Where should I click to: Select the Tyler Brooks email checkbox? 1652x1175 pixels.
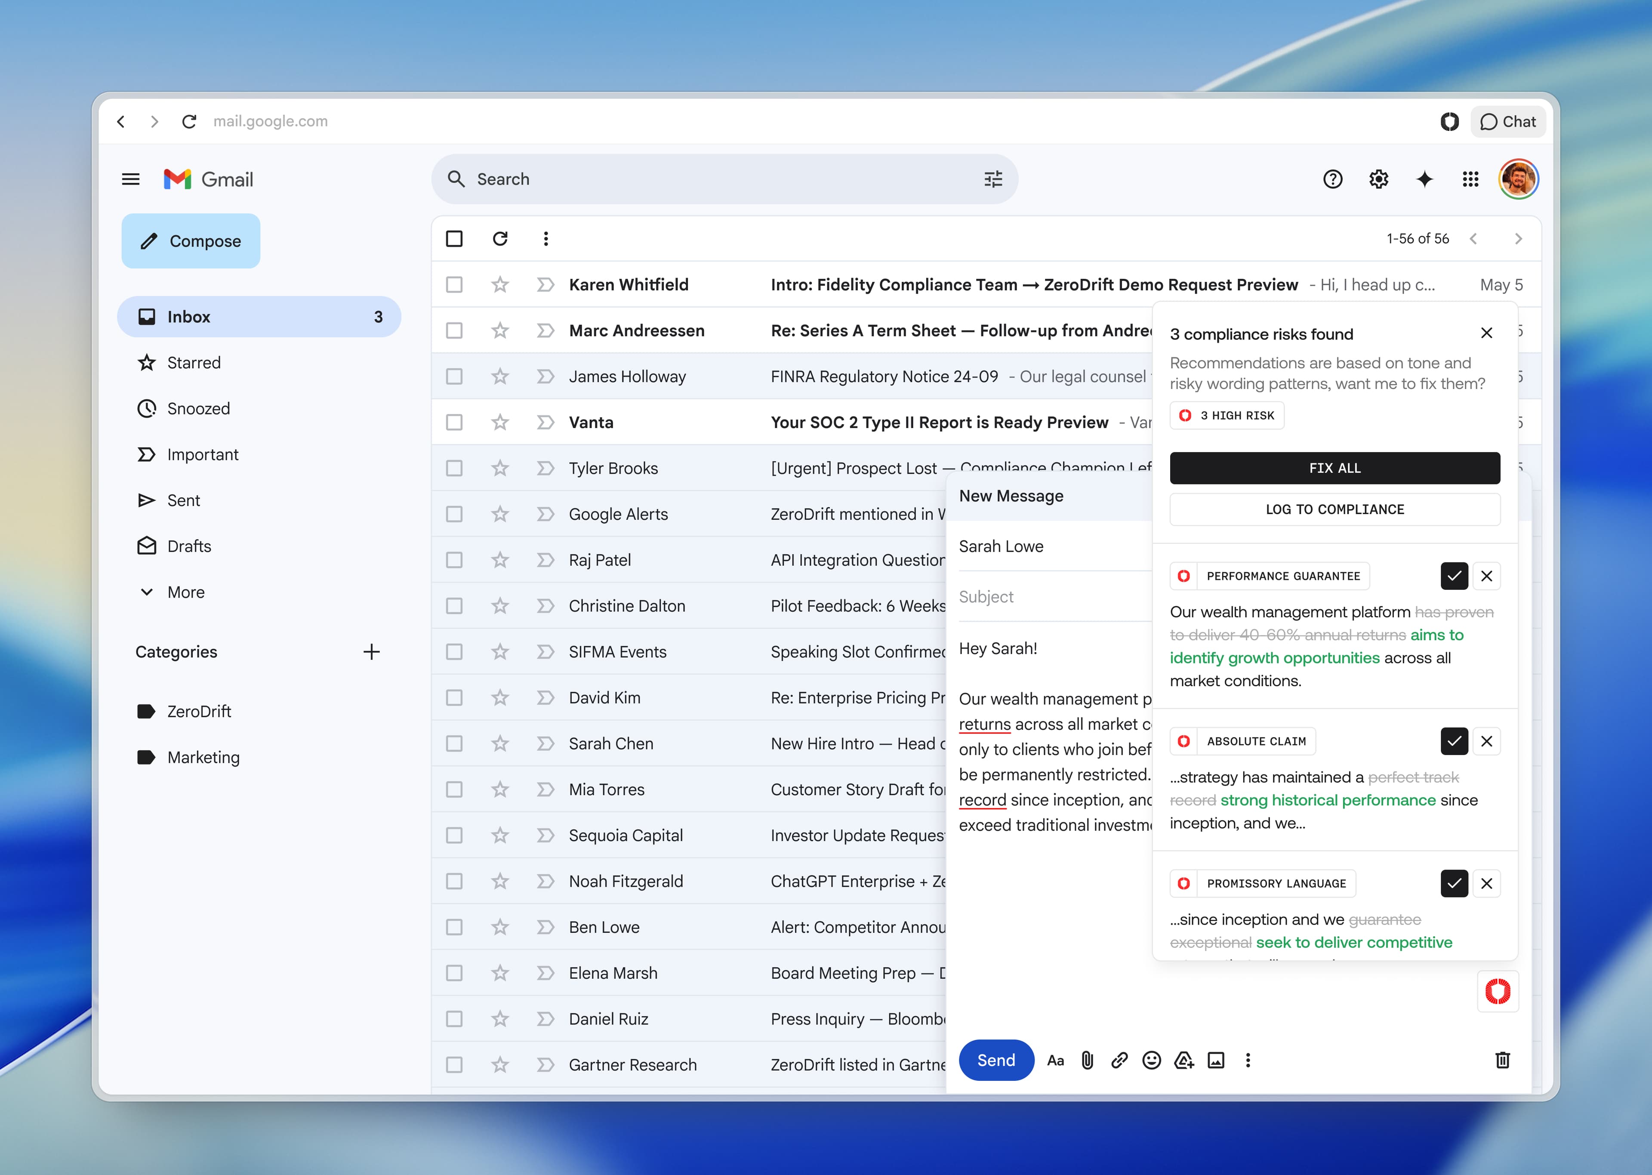click(454, 468)
